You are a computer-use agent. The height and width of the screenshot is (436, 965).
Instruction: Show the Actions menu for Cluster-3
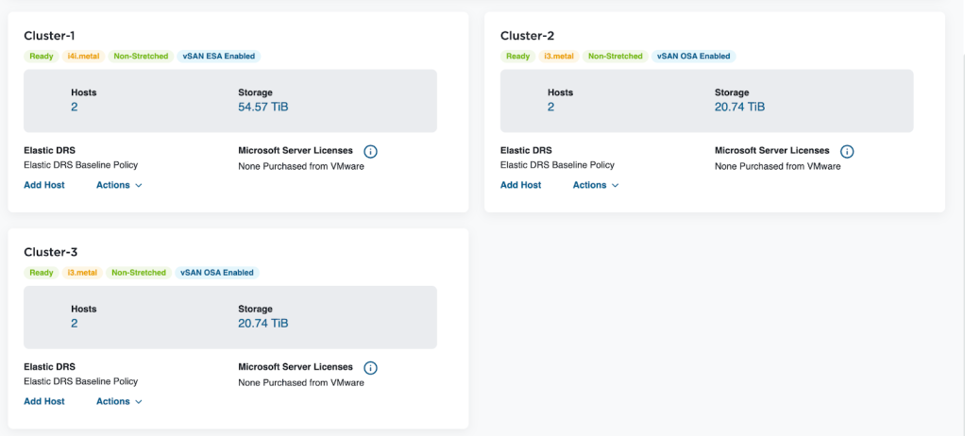pyautogui.click(x=119, y=401)
